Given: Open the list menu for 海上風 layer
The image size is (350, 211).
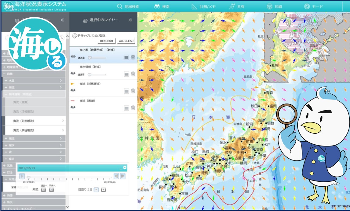Looking at the screenshot, I should (x=126, y=57).
